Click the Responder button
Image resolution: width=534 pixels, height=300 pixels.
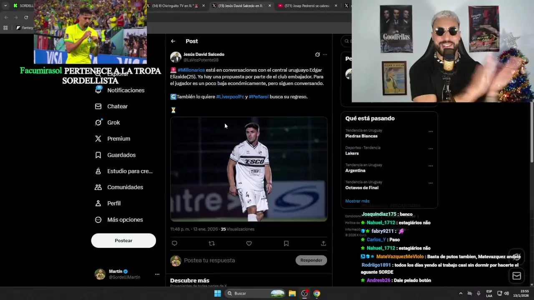point(311,260)
